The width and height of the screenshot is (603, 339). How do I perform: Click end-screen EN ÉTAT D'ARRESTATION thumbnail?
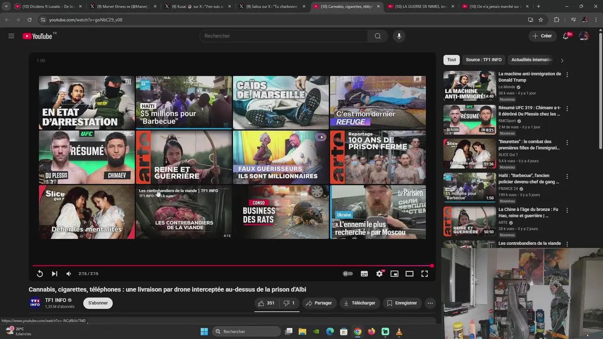tap(87, 102)
